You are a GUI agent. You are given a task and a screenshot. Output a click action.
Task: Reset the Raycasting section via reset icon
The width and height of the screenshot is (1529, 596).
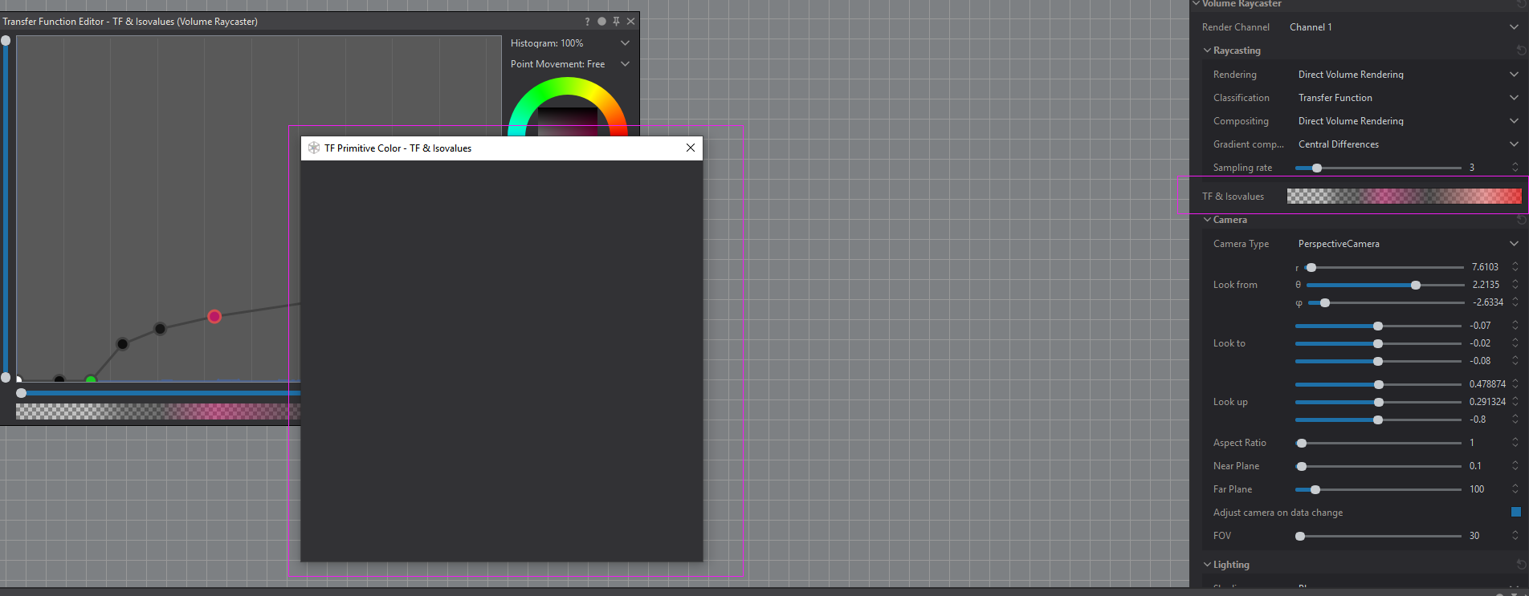click(1521, 51)
